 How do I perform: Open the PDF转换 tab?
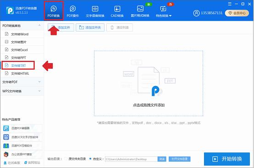tap(54, 11)
